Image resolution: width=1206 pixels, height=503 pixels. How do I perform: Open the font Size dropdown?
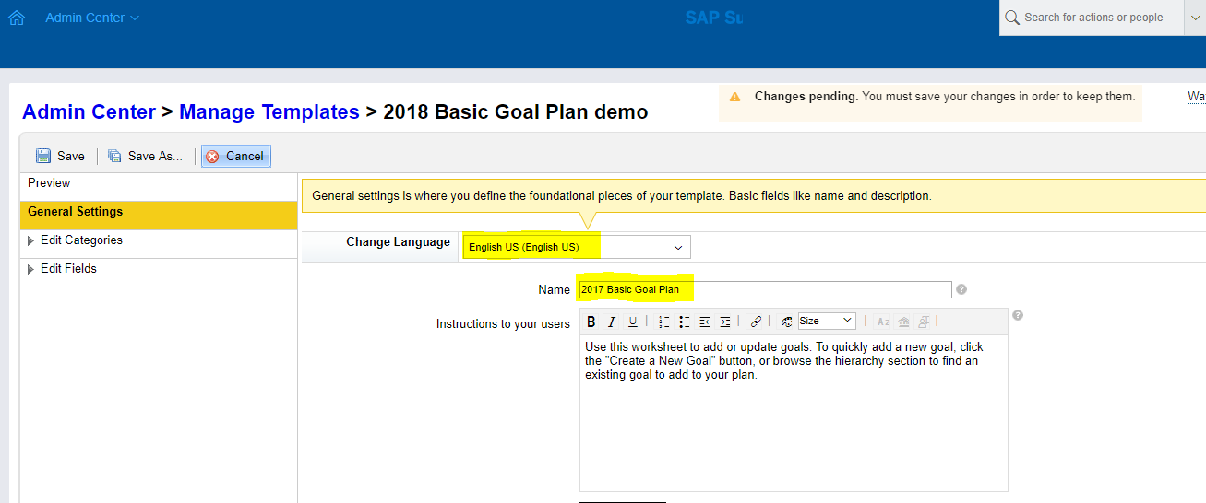point(827,321)
